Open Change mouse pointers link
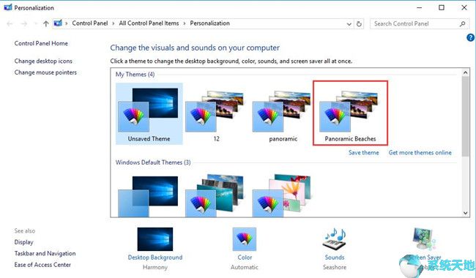The image size is (476, 278). (45, 72)
